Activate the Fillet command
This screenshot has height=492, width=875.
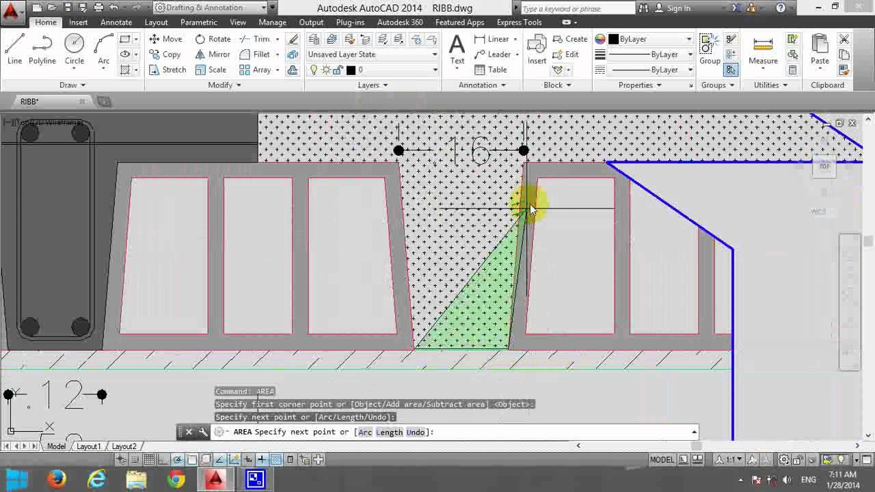point(255,55)
